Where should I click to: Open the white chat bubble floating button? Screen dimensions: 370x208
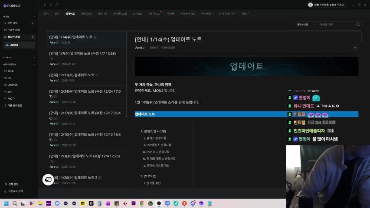pos(48,179)
